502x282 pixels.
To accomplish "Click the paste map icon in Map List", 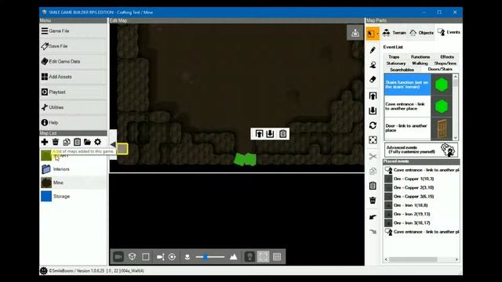I will 77,142.
